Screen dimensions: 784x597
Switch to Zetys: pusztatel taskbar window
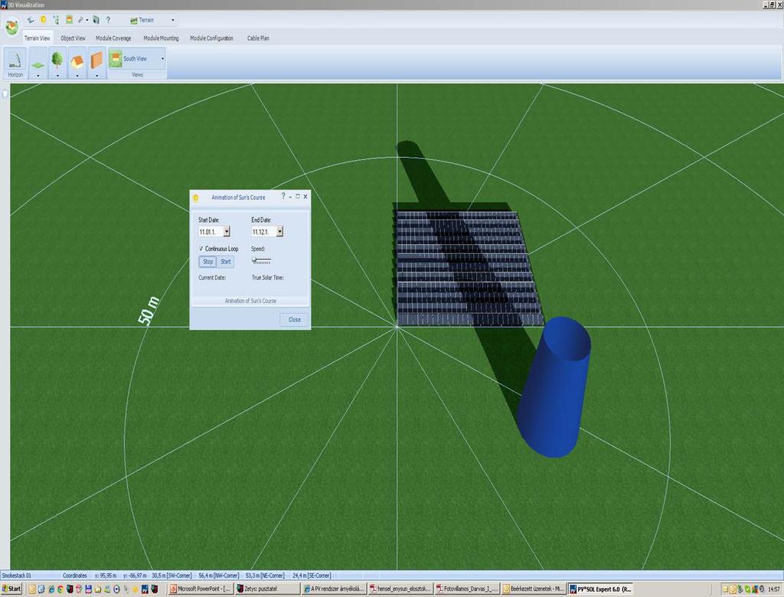pyautogui.click(x=266, y=589)
